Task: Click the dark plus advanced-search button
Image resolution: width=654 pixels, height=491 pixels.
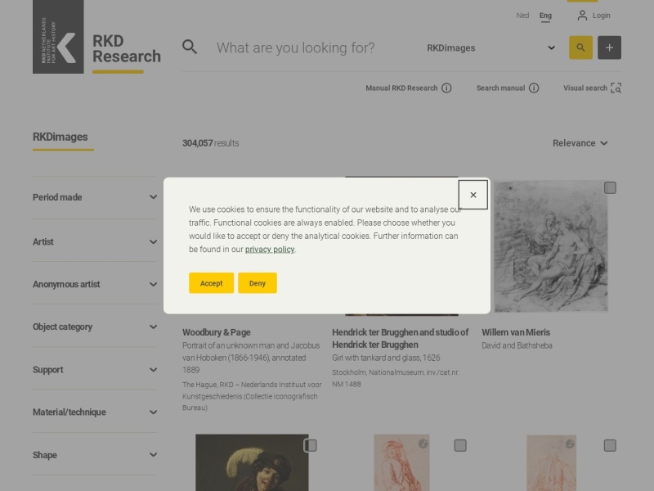Action: 609,47
